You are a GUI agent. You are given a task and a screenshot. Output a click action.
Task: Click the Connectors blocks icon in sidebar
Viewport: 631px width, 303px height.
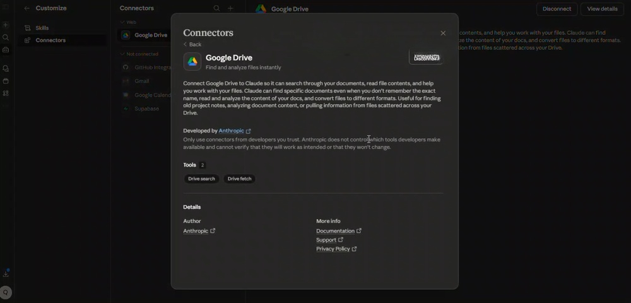coord(27,40)
